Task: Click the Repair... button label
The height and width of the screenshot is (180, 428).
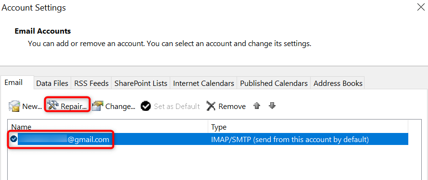Action: click(74, 106)
